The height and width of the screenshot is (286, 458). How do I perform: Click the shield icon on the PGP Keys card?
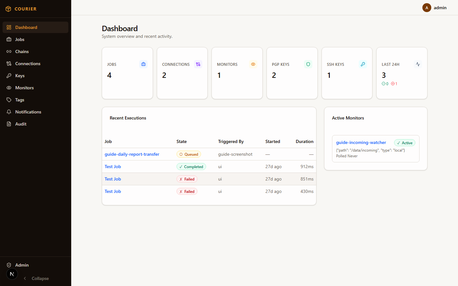308,64
